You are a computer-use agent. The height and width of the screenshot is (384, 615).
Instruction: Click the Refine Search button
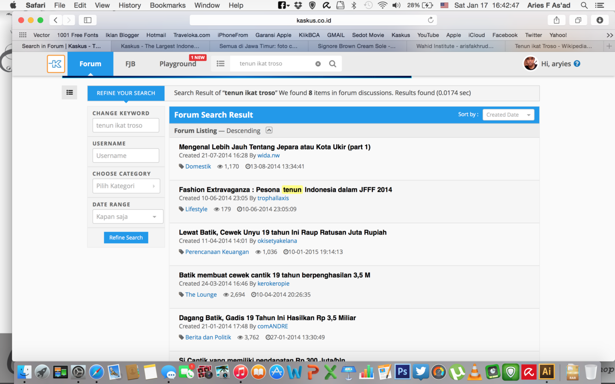click(126, 238)
